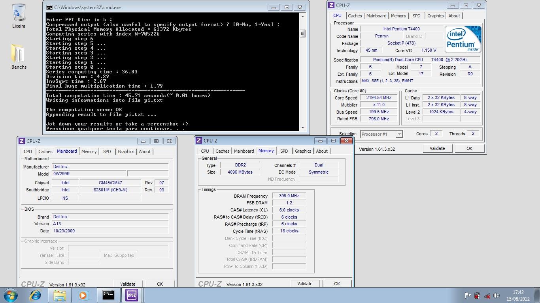Click CPU-Z CPU window title icon
This screenshot has width=540, height=303.
331,5
